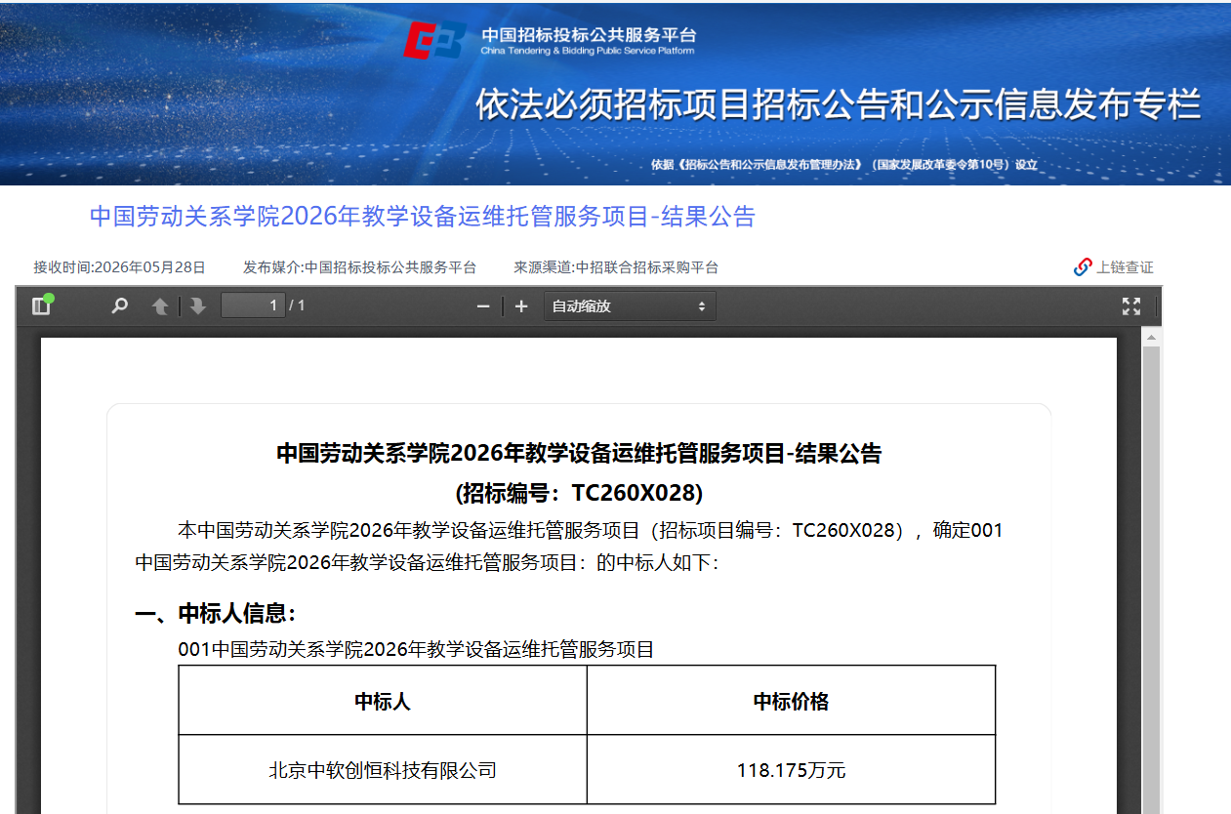This screenshot has width=1231, height=814.
Task: Click the 上链查证 chain icon
Action: [x=1083, y=267]
